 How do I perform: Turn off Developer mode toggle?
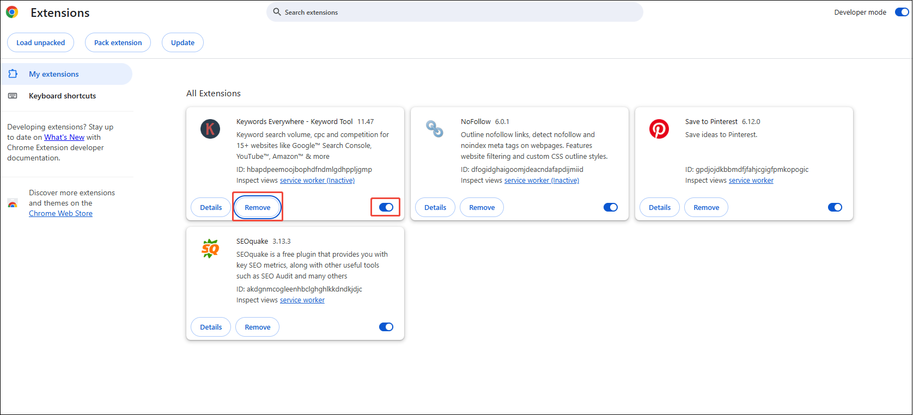tap(902, 12)
